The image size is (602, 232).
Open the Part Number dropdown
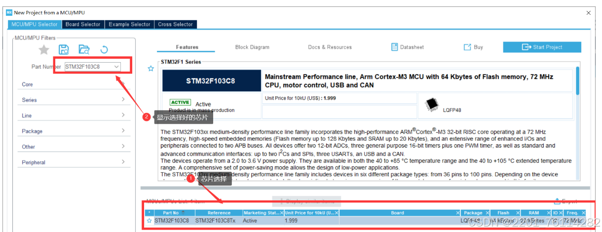pos(117,66)
